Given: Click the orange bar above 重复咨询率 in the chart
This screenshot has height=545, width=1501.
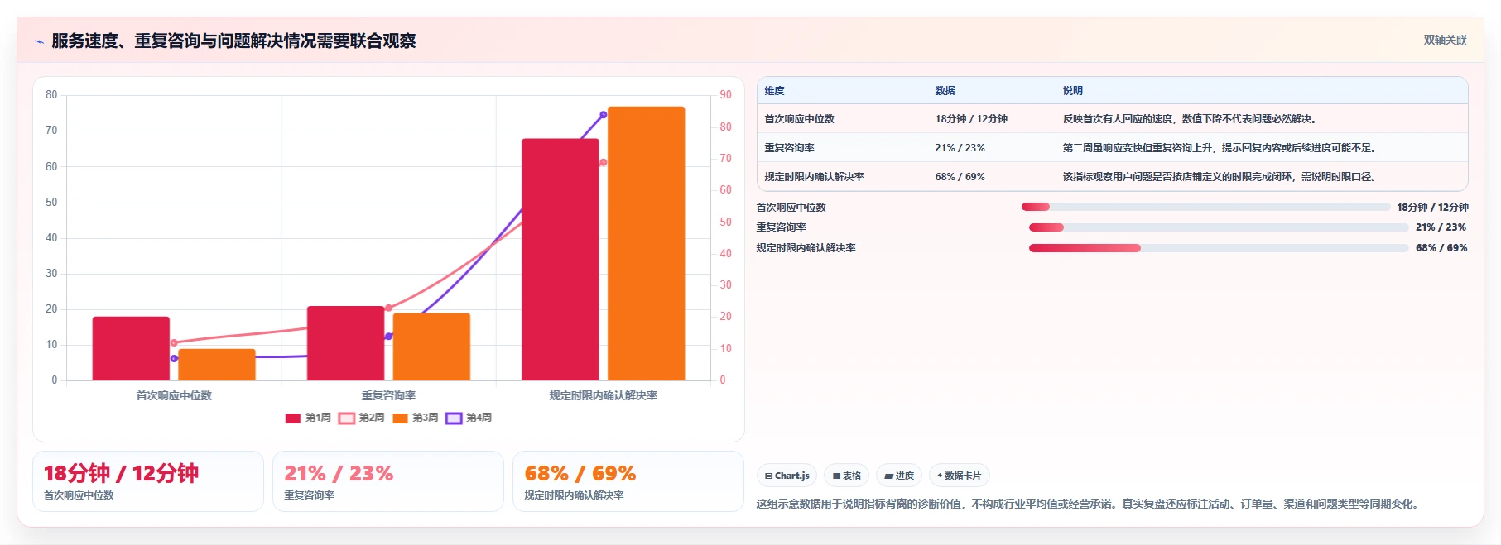Looking at the screenshot, I should pos(431,347).
